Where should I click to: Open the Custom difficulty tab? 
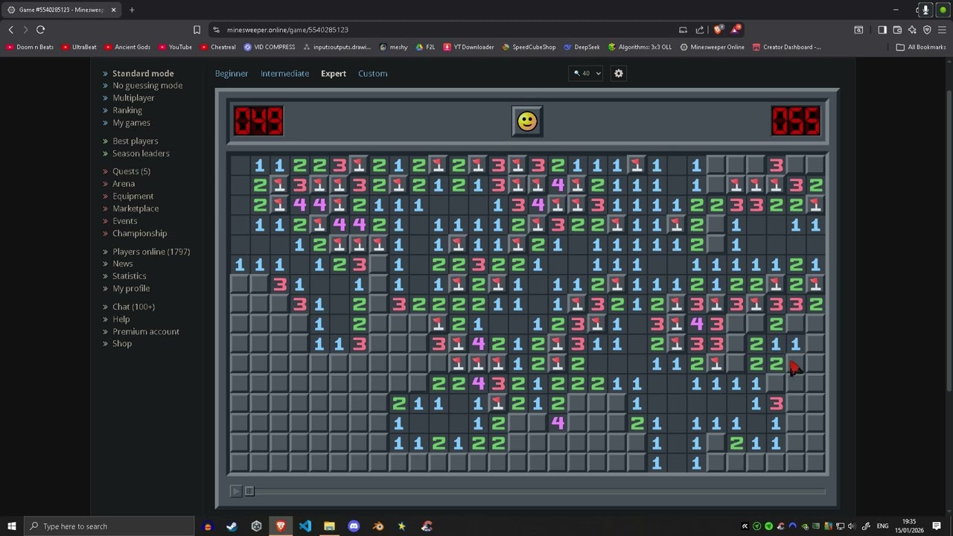click(x=372, y=74)
